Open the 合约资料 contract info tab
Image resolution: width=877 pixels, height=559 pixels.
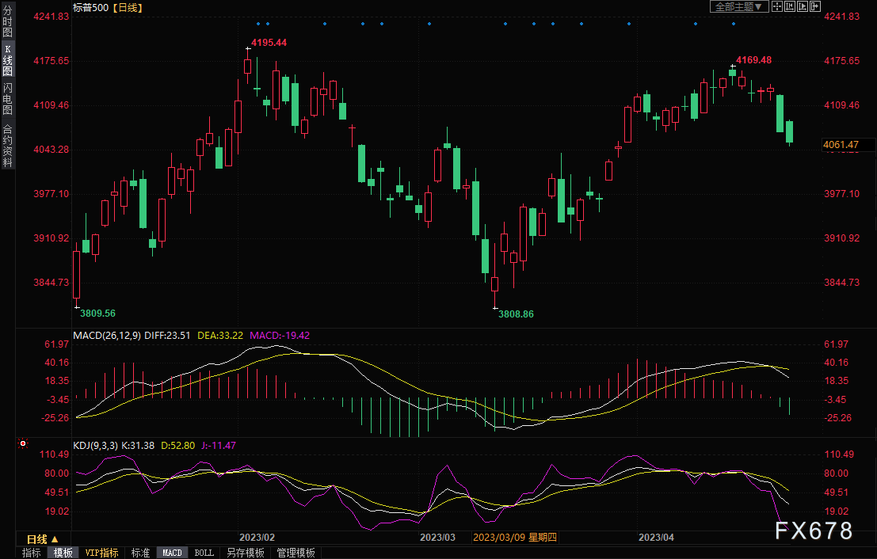point(7,146)
